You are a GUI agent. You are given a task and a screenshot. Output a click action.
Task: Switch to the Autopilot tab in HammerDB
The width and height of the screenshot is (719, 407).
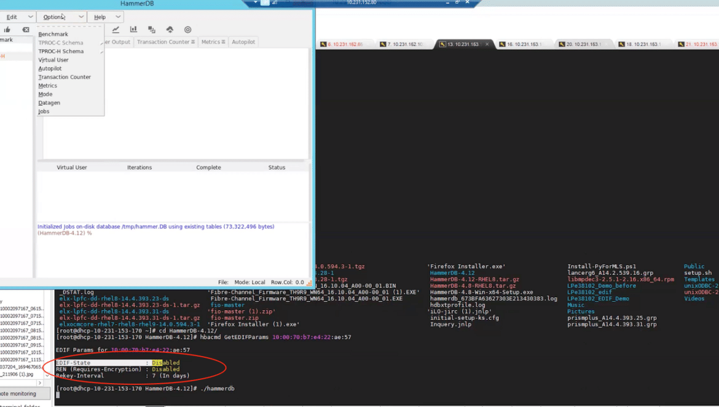(243, 42)
